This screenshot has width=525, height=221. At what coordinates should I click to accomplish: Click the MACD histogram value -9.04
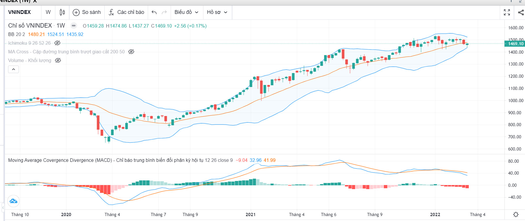point(241,160)
